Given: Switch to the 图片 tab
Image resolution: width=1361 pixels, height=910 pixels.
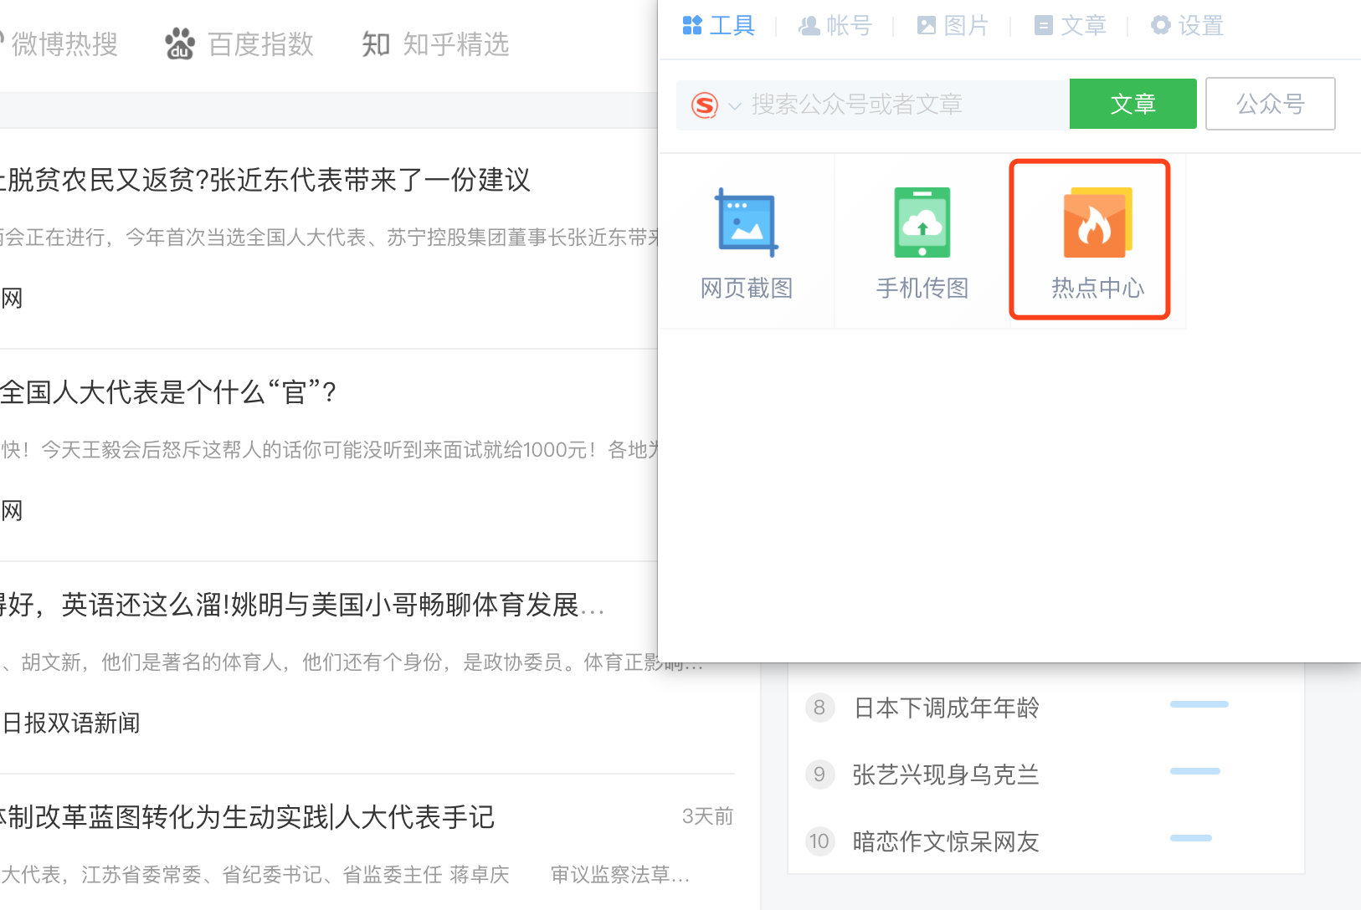Looking at the screenshot, I should coord(953,26).
